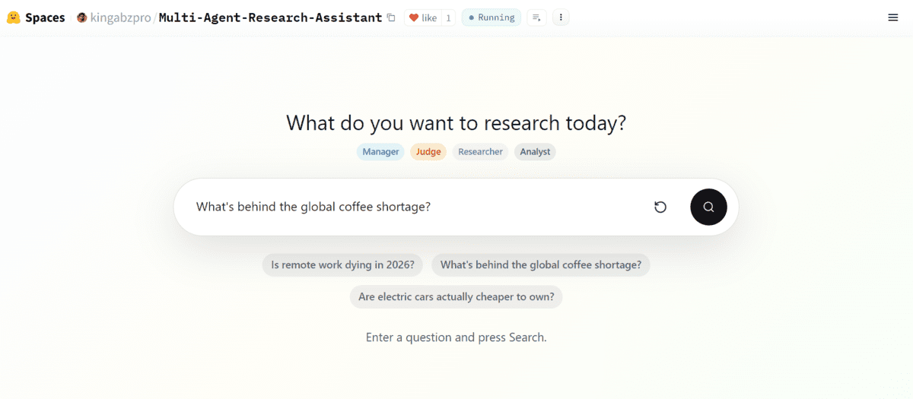View the like count number
This screenshot has height=399, width=913.
point(448,17)
